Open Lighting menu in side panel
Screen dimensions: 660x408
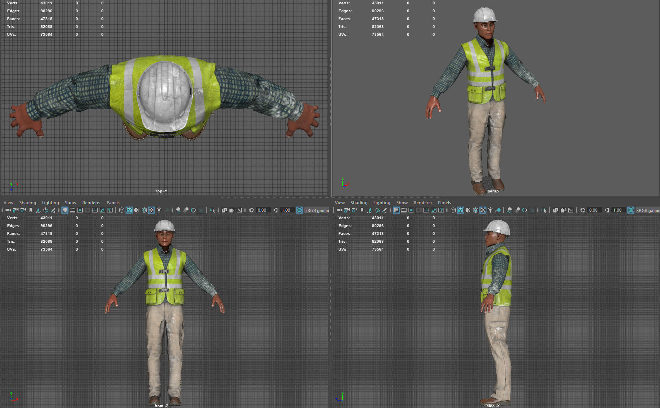click(382, 203)
